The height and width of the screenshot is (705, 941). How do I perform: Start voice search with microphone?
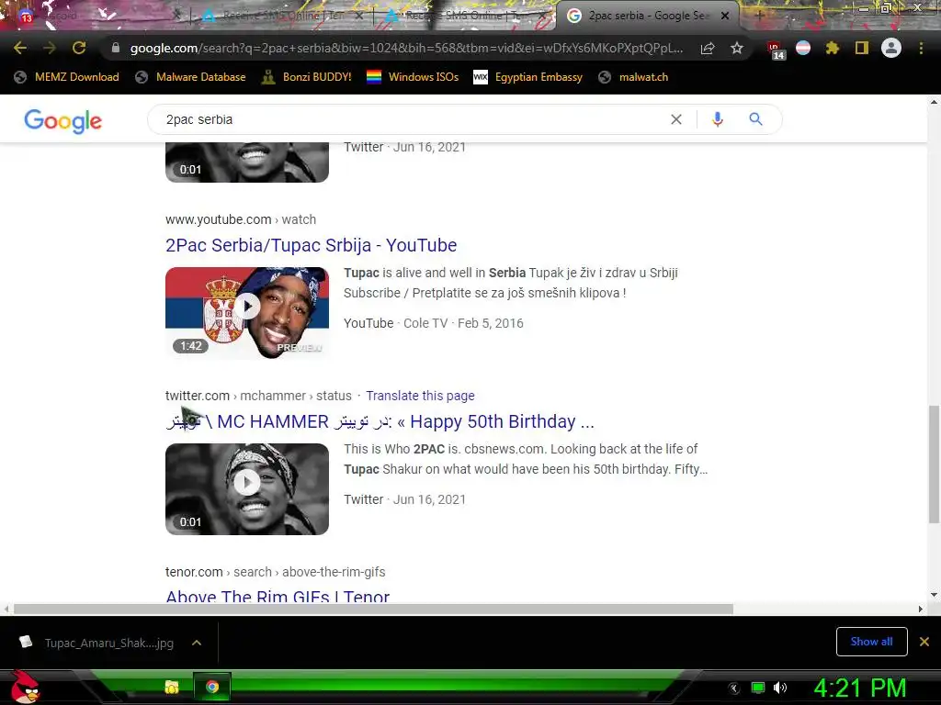pos(717,119)
